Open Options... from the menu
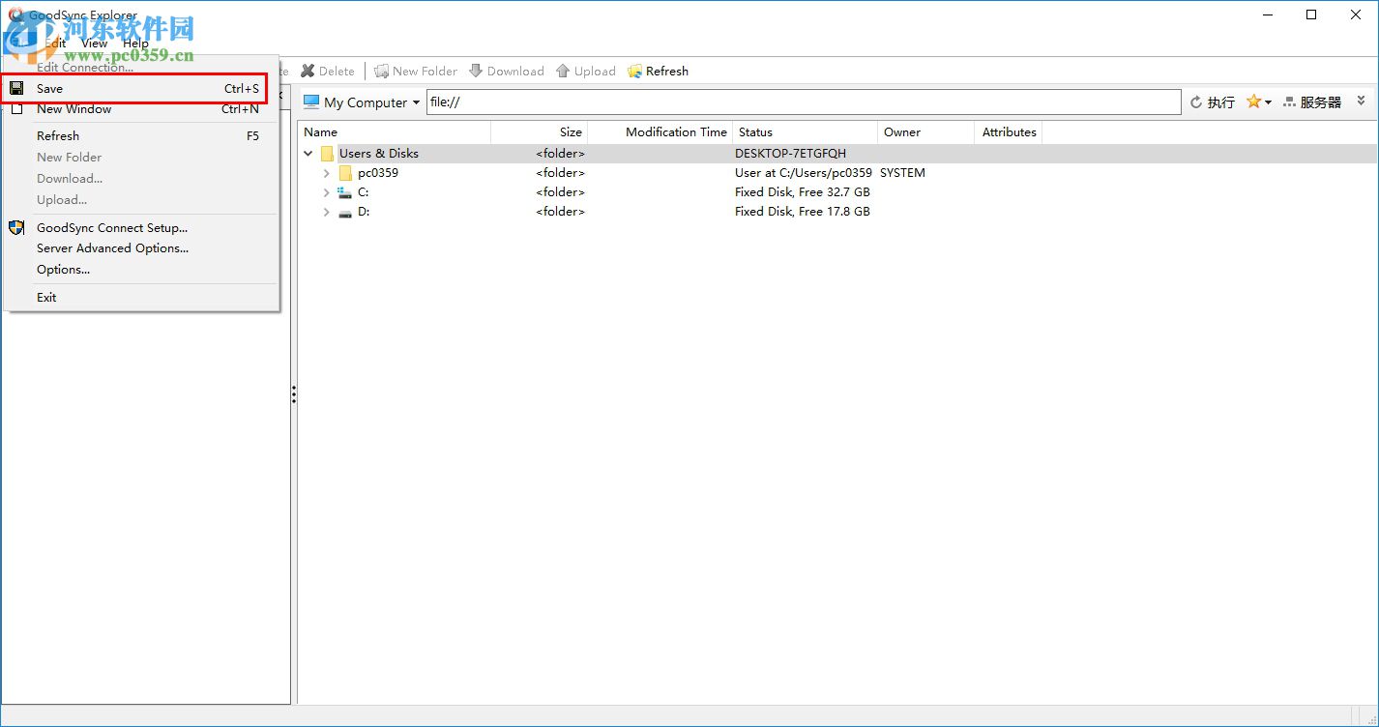 coord(141,270)
